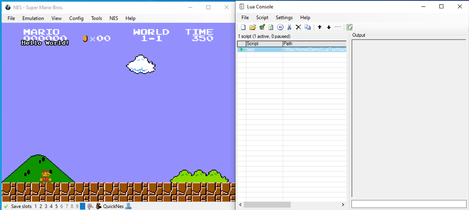Click horizontal scrollbar thumb in script list
The width and height of the screenshot is (469, 210).
click(x=267, y=204)
